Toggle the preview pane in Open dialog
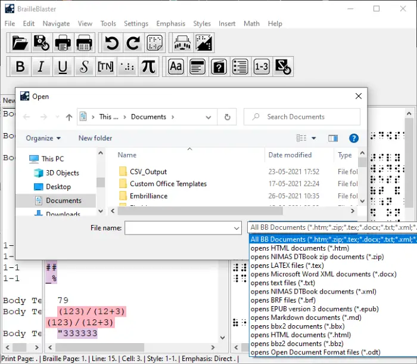This screenshot has height=364, width=417. pos(333,138)
